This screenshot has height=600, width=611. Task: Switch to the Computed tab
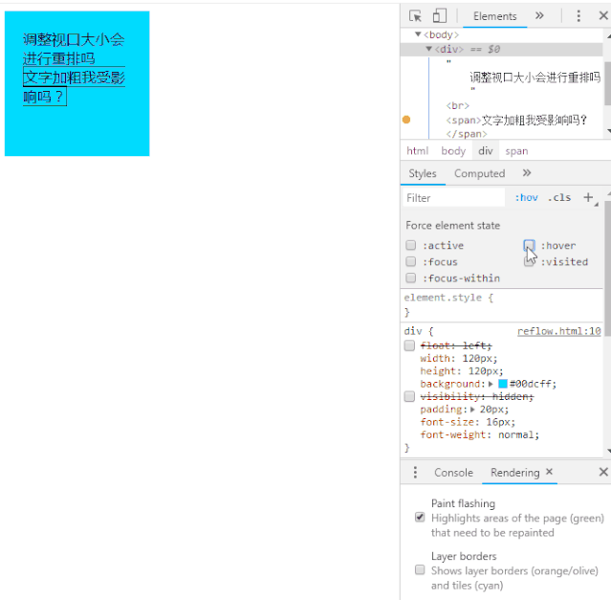click(x=479, y=173)
